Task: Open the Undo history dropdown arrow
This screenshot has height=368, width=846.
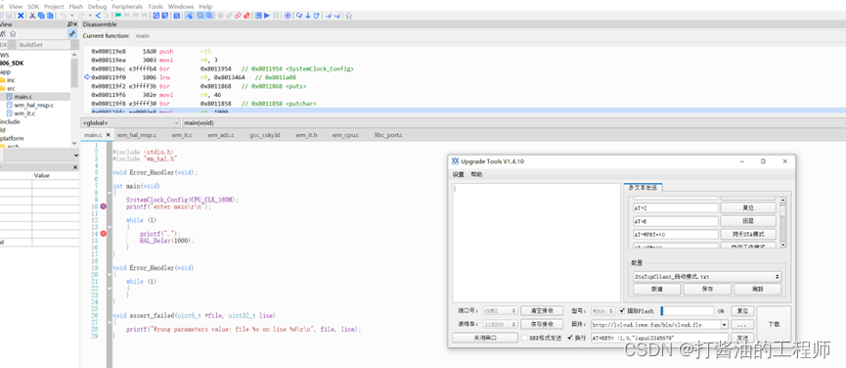Action: [71, 16]
